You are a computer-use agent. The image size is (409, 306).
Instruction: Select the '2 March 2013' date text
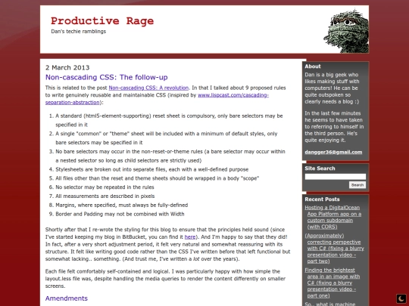tap(67, 68)
